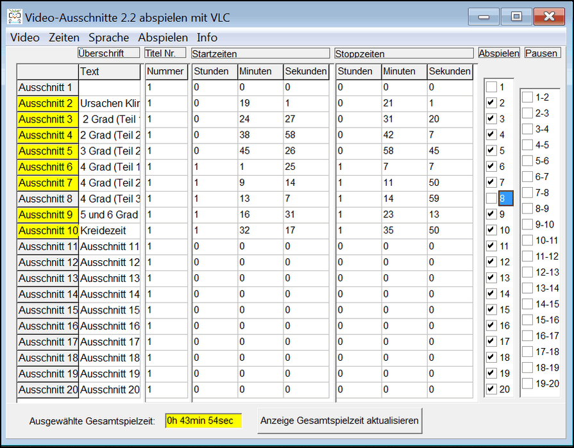Viewport: 574px width, 448px height.
Task: Click Anzeige Gesamtspielzeit aktualisieren button
Action: point(339,421)
